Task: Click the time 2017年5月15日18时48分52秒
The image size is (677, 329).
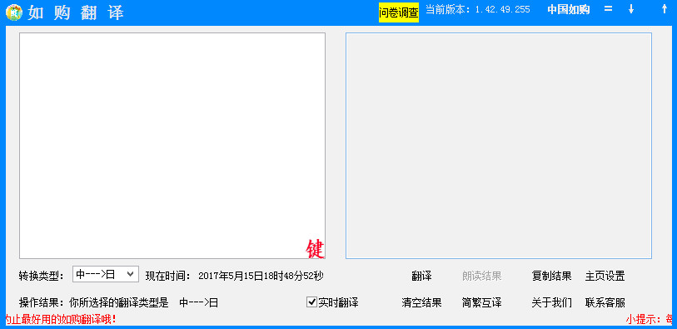Action: [261, 276]
